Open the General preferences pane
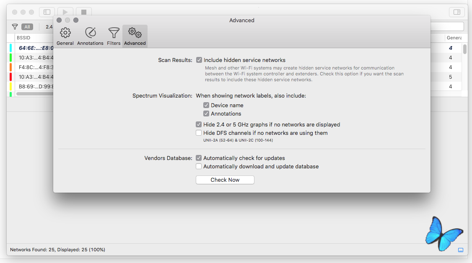Image resolution: width=472 pixels, height=263 pixels. tap(65, 36)
